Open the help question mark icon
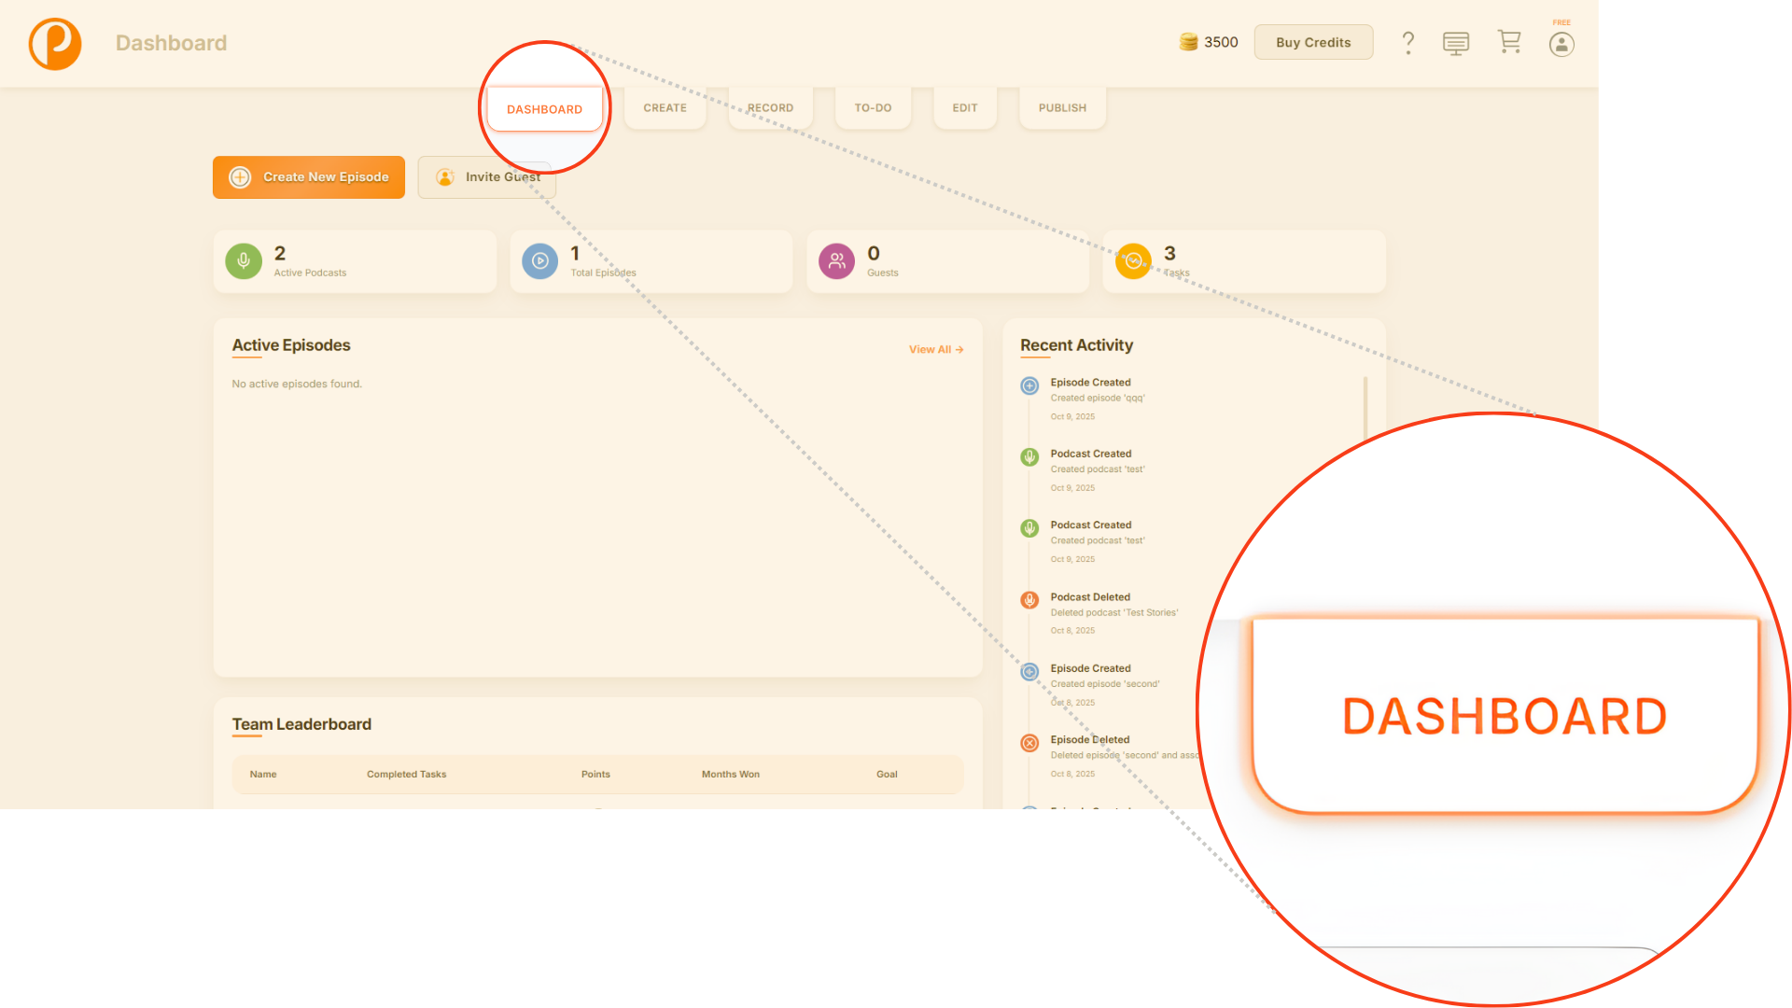The image size is (1792, 1008). [1407, 43]
